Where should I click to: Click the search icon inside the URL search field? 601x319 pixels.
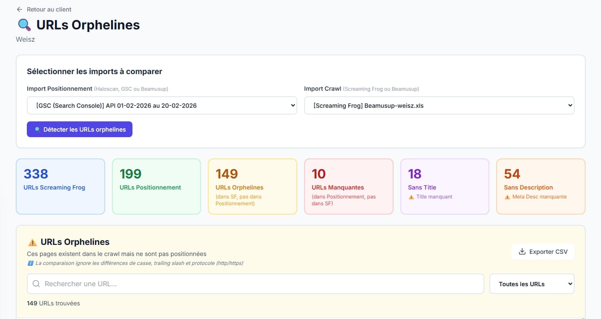(37, 284)
